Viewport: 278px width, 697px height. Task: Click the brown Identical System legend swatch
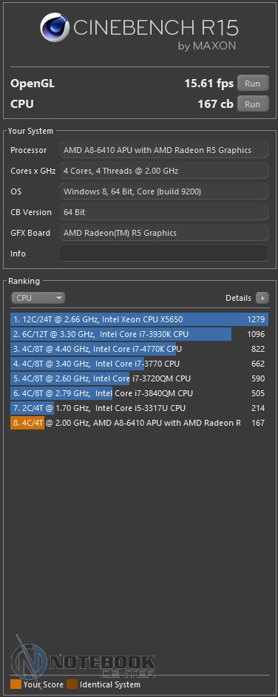click(x=72, y=684)
